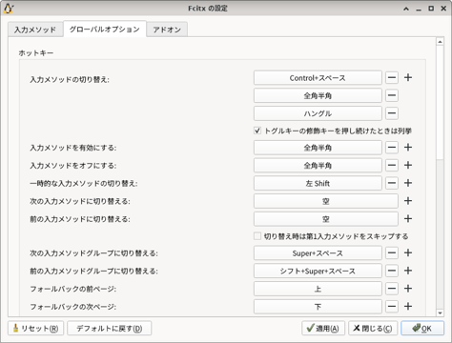Image resolution: width=452 pixels, height=343 pixels.
Task: Click the scrollbar up arrow
Action: 440,42
